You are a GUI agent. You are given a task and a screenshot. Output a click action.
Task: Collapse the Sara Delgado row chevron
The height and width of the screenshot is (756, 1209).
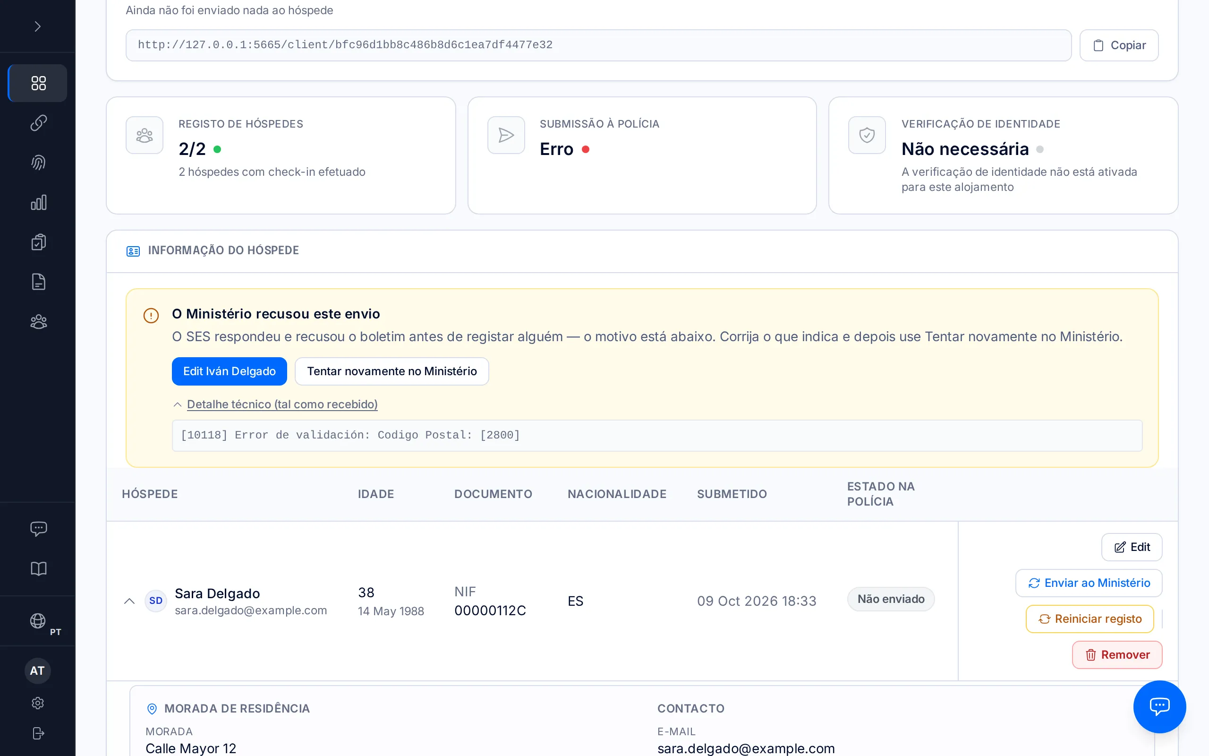[129, 601]
